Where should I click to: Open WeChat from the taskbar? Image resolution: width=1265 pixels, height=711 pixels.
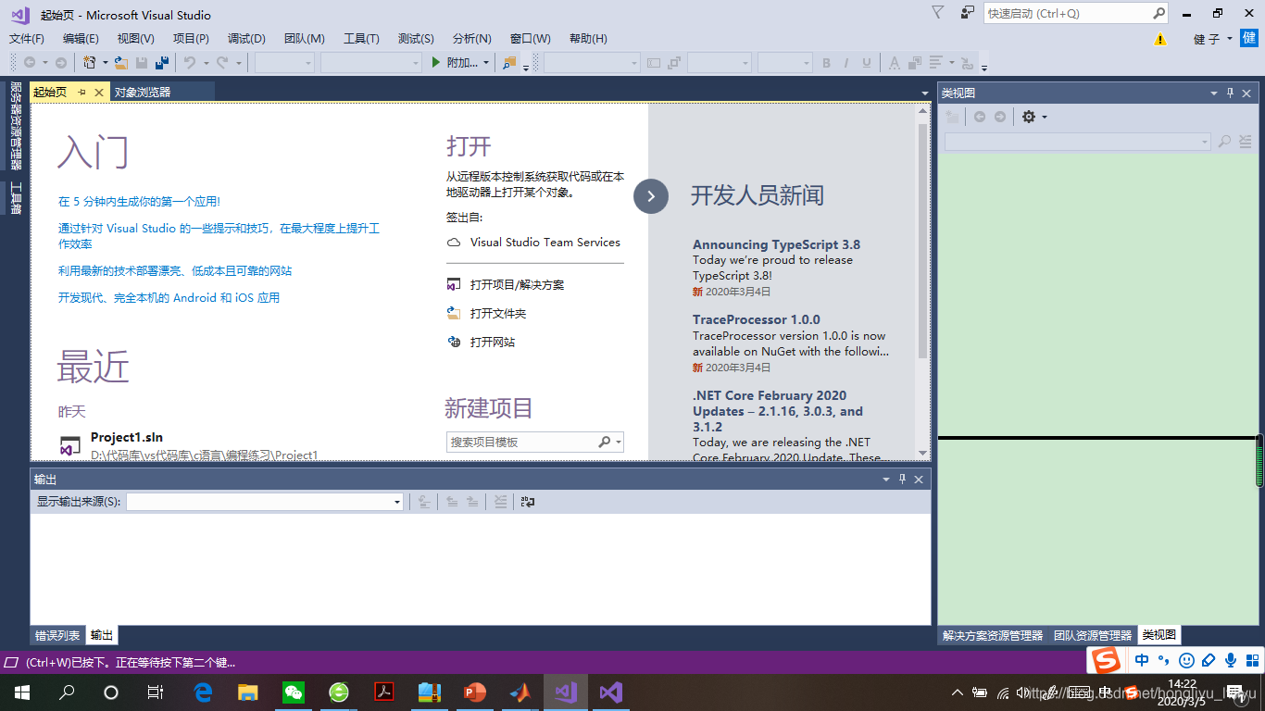point(294,692)
